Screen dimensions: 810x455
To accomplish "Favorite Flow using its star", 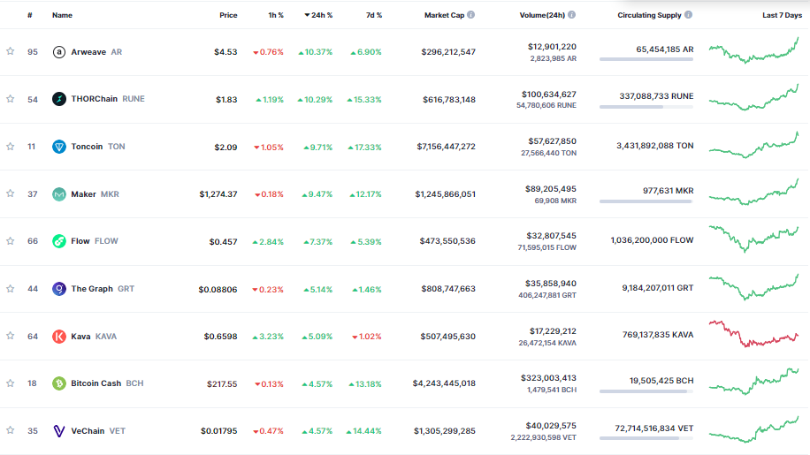I will (x=11, y=241).
